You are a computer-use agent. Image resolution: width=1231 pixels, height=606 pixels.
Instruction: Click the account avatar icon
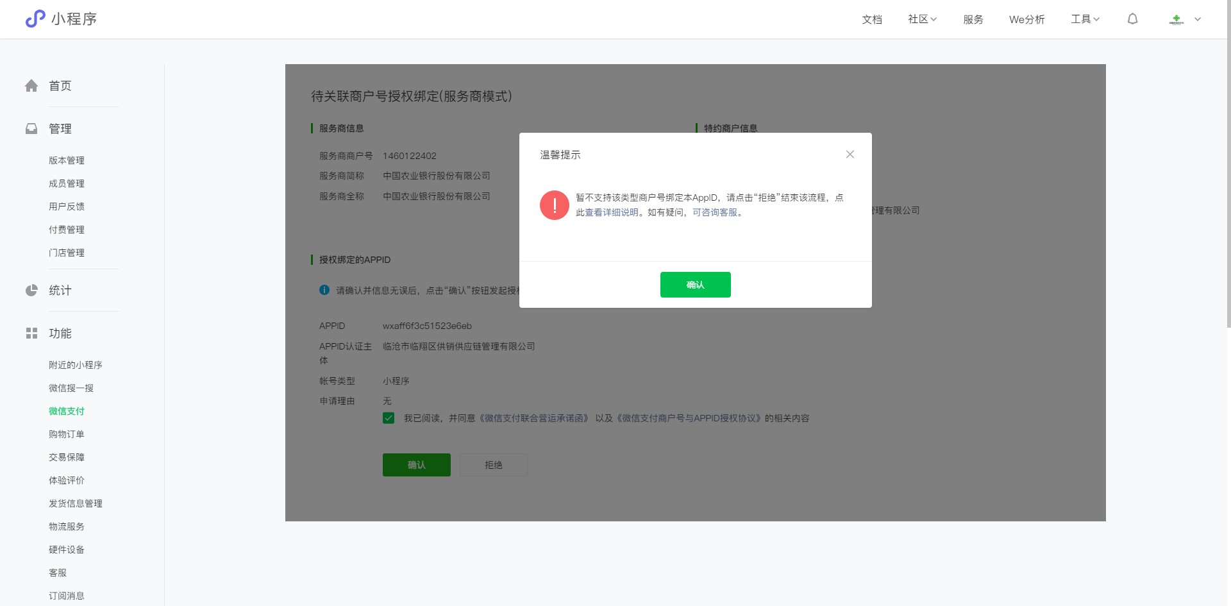pos(1177,19)
